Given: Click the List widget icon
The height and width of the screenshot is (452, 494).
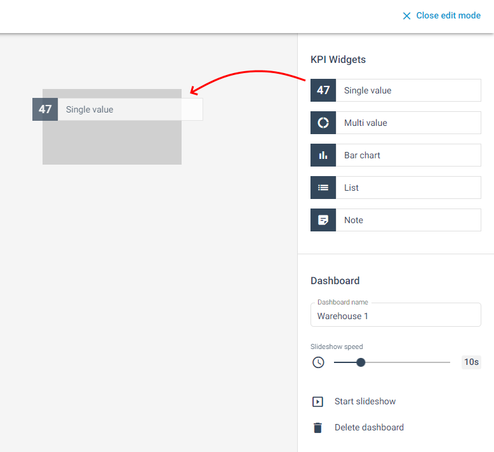Looking at the screenshot, I should (x=323, y=188).
